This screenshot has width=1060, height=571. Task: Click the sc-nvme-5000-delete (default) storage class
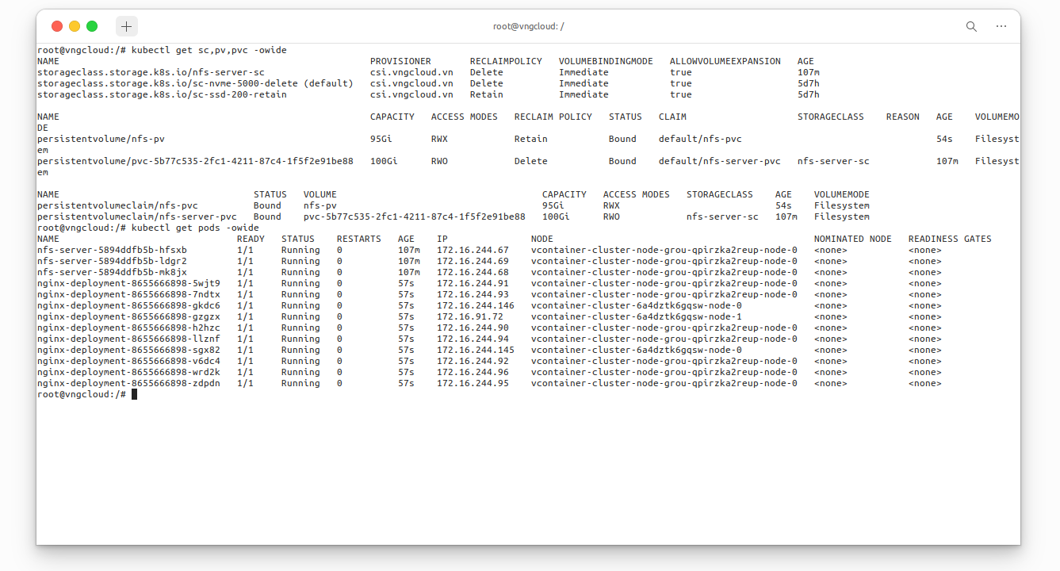click(195, 83)
